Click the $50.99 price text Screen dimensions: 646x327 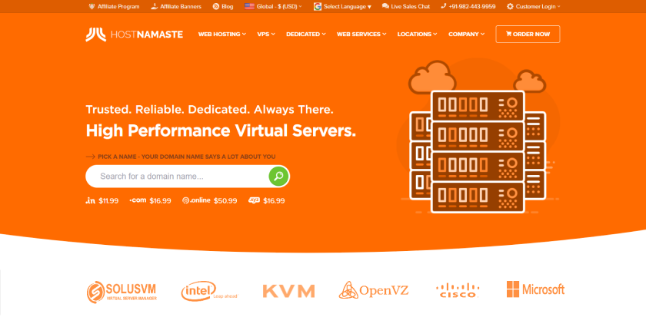point(225,200)
